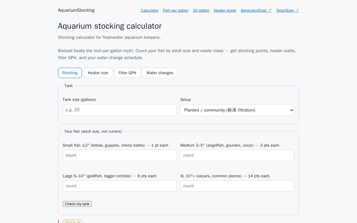This screenshot has width=357, height=223.
Task: Focus the XL fish count field
Action: click(237, 186)
